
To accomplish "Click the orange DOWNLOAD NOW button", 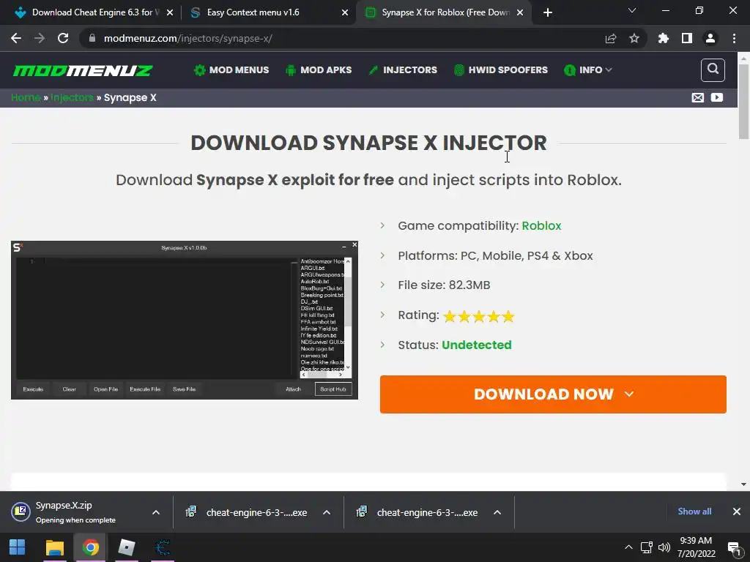I will [553, 394].
